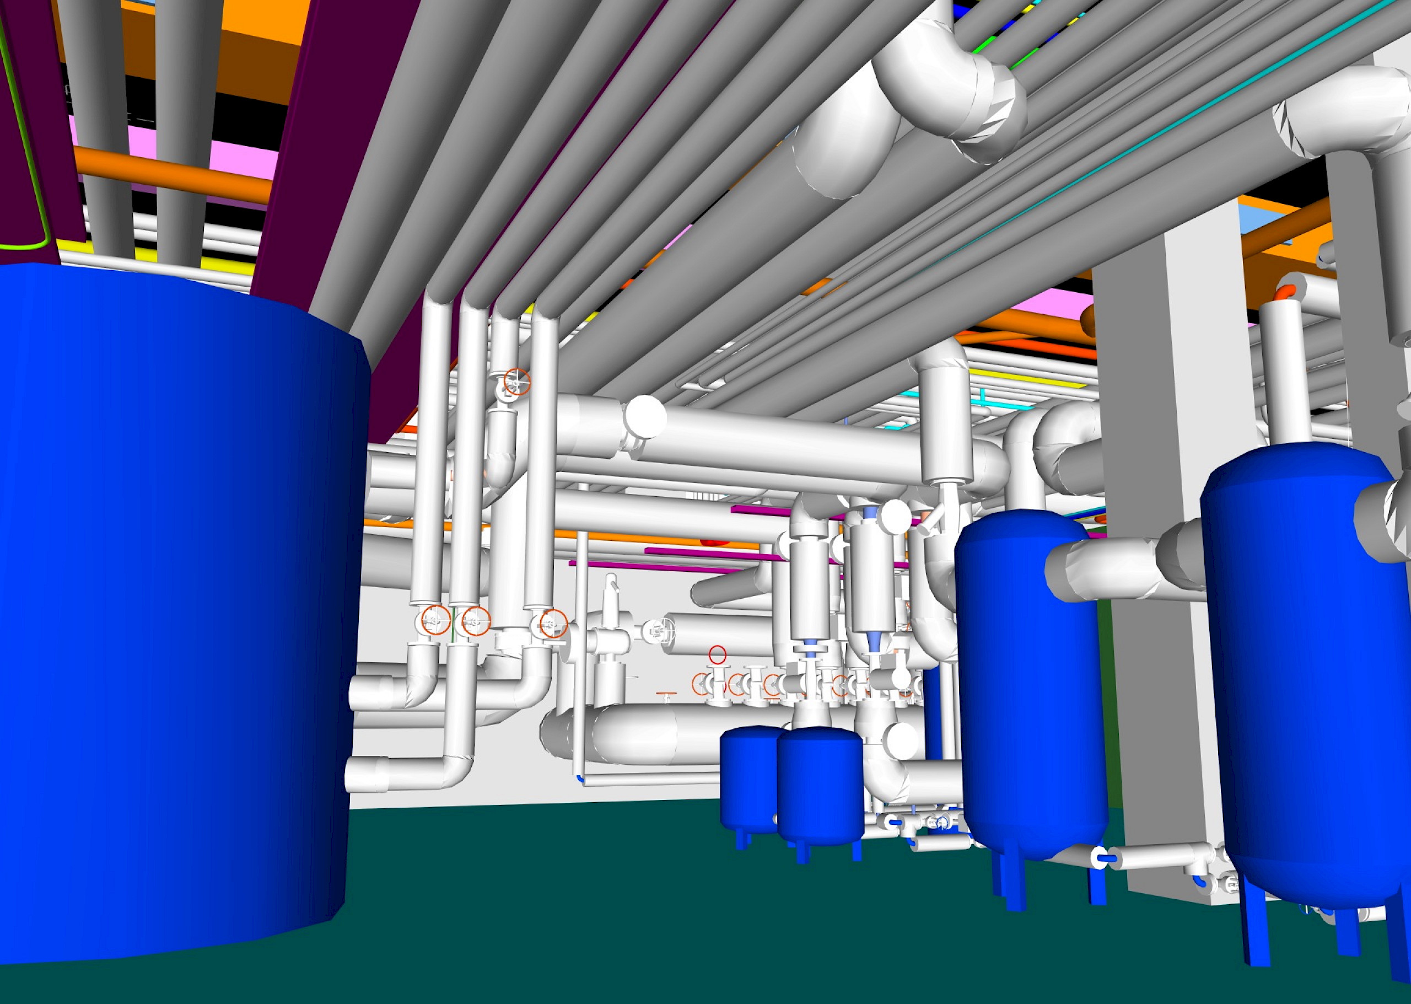The height and width of the screenshot is (1004, 1411).
Task: Select the small red circle above valve manifold
Action: pos(717,654)
